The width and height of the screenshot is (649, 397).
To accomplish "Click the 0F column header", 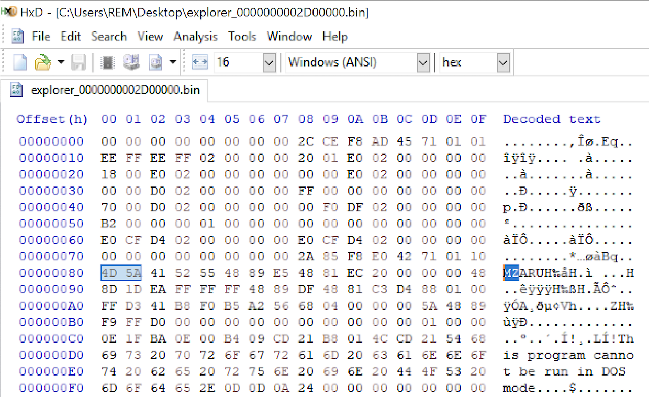I will click(x=478, y=119).
